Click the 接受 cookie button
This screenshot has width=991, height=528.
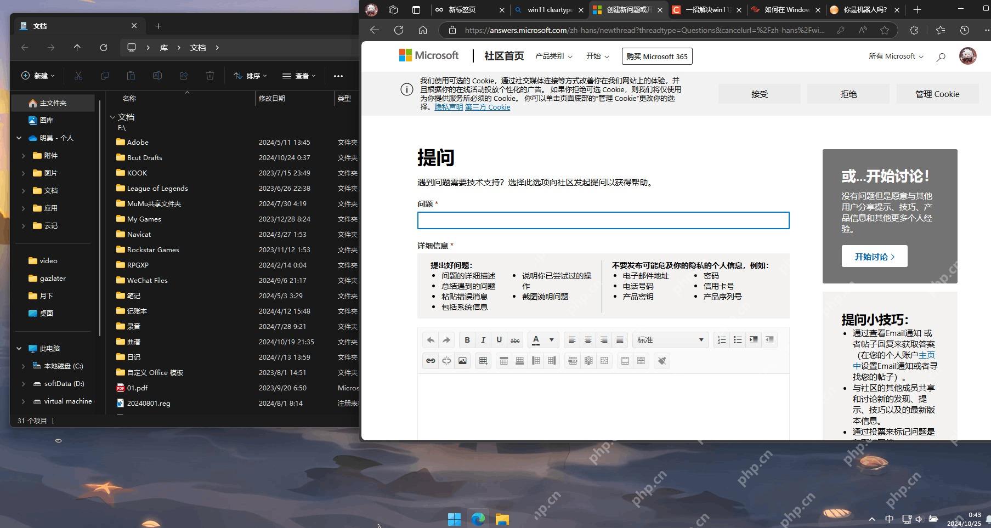point(760,94)
